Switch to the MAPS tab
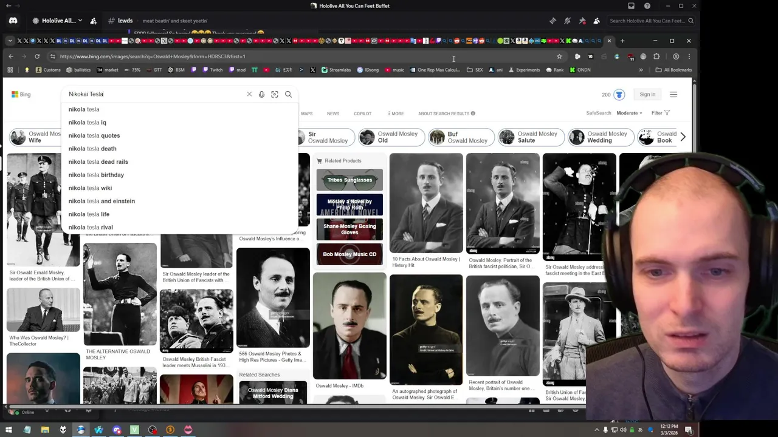Viewport: 778px width, 437px height. pos(306,113)
